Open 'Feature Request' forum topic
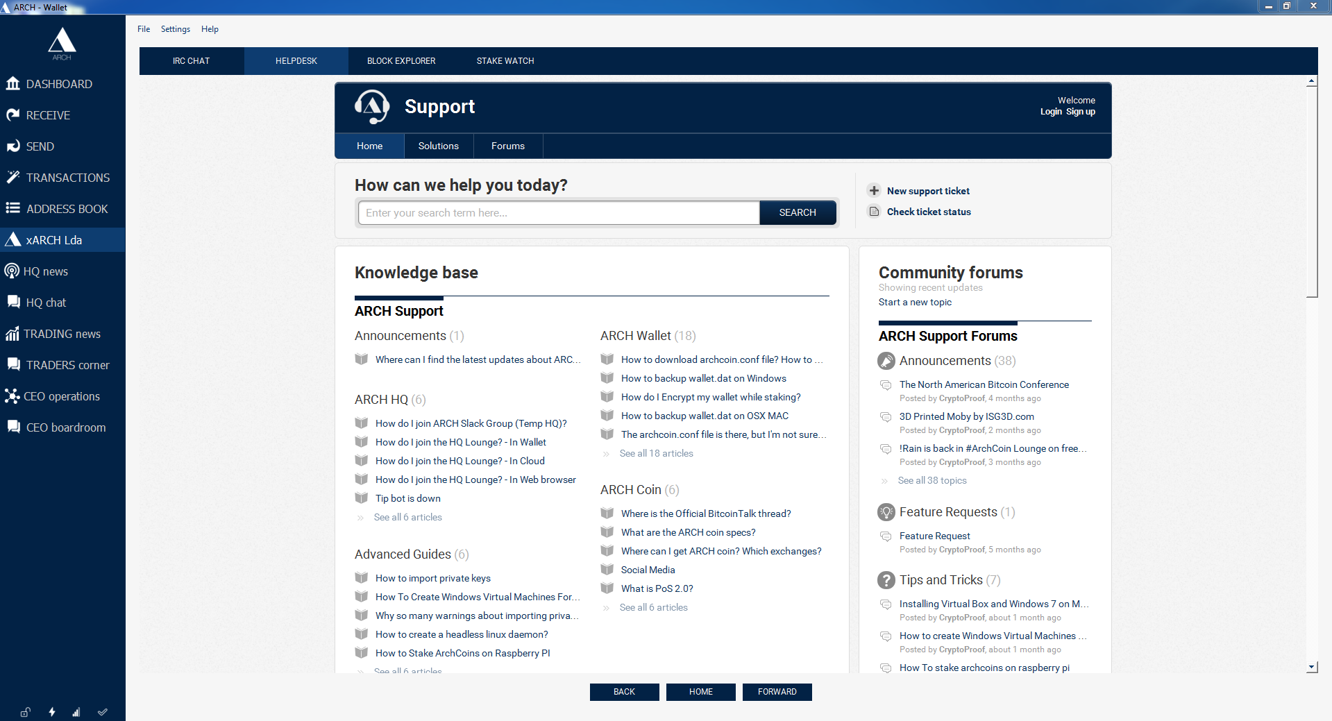This screenshot has height=721, width=1332. [x=935, y=536]
